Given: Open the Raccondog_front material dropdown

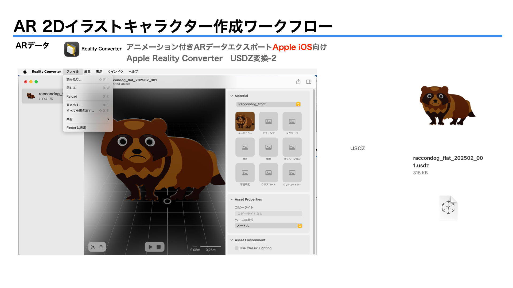Looking at the screenshot, I should 268,104.
